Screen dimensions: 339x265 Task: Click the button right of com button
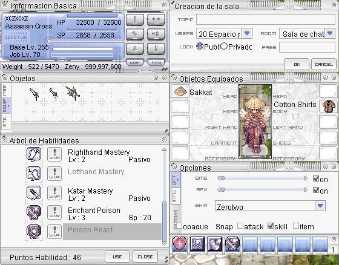156,62
